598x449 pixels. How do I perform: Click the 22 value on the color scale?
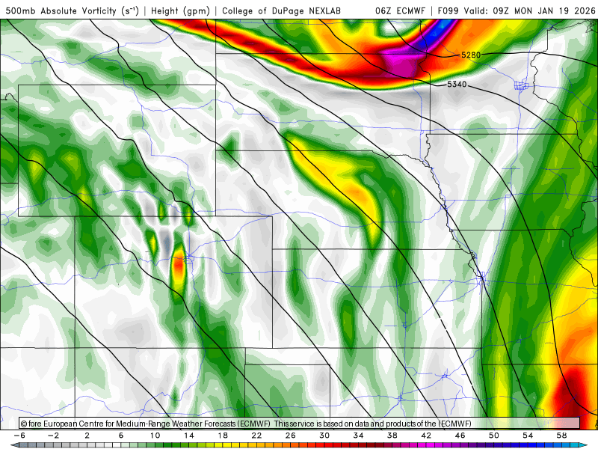pyautogui.click(x=256, y=436)
